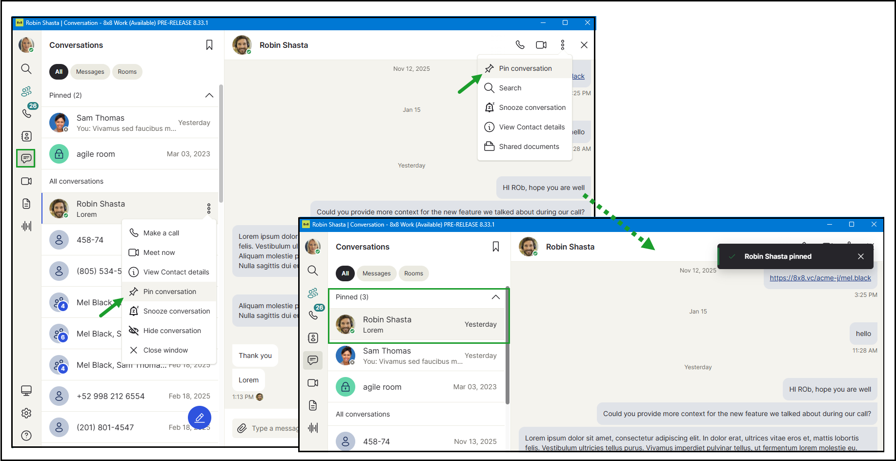Open the 8x8.vc/acme-j/mel.black meeting link
This screenshot has height=461, width=896.
point(820,278)
